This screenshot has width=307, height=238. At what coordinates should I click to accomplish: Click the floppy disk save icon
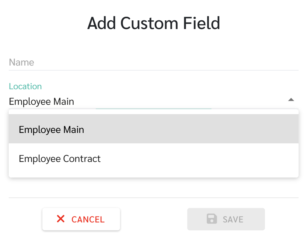(212, 219)
